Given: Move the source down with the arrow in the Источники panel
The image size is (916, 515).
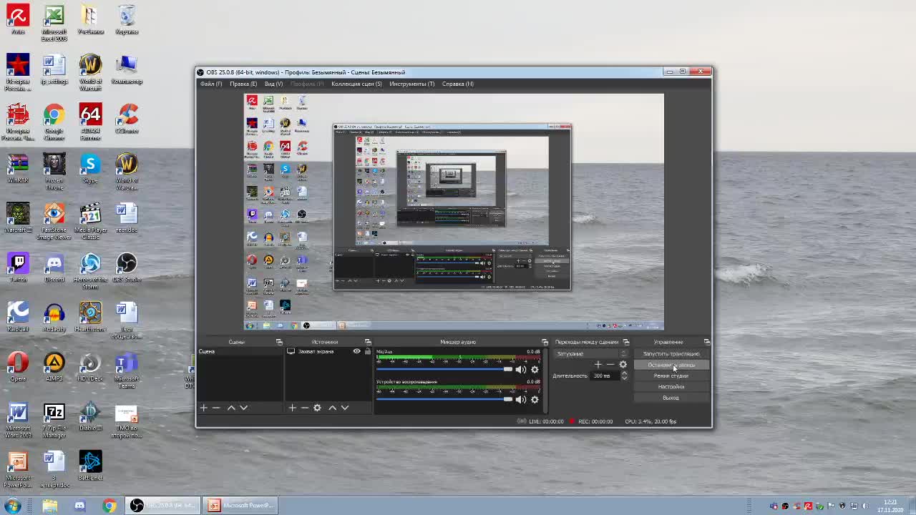Looking at the screenshot, I should (x=344, y=408).
